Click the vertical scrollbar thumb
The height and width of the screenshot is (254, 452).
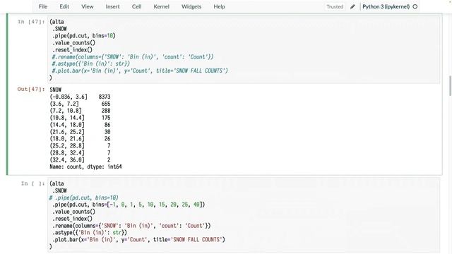pyautogui.click(x=450, y=86)
